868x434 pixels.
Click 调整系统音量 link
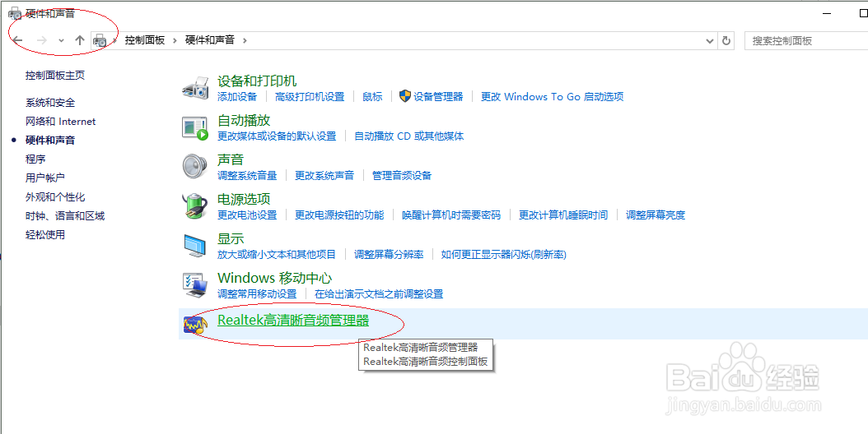click(247, 176)
